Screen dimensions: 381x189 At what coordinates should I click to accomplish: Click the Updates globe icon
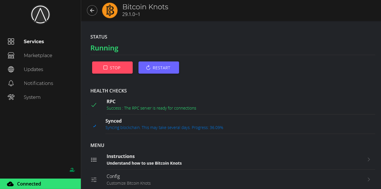pyautogui.click(x=11, y=69)
